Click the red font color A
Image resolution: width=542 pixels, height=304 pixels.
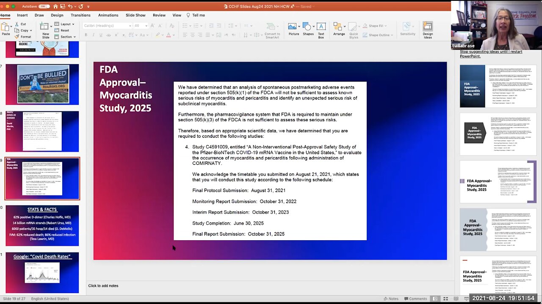pos(169,35)
